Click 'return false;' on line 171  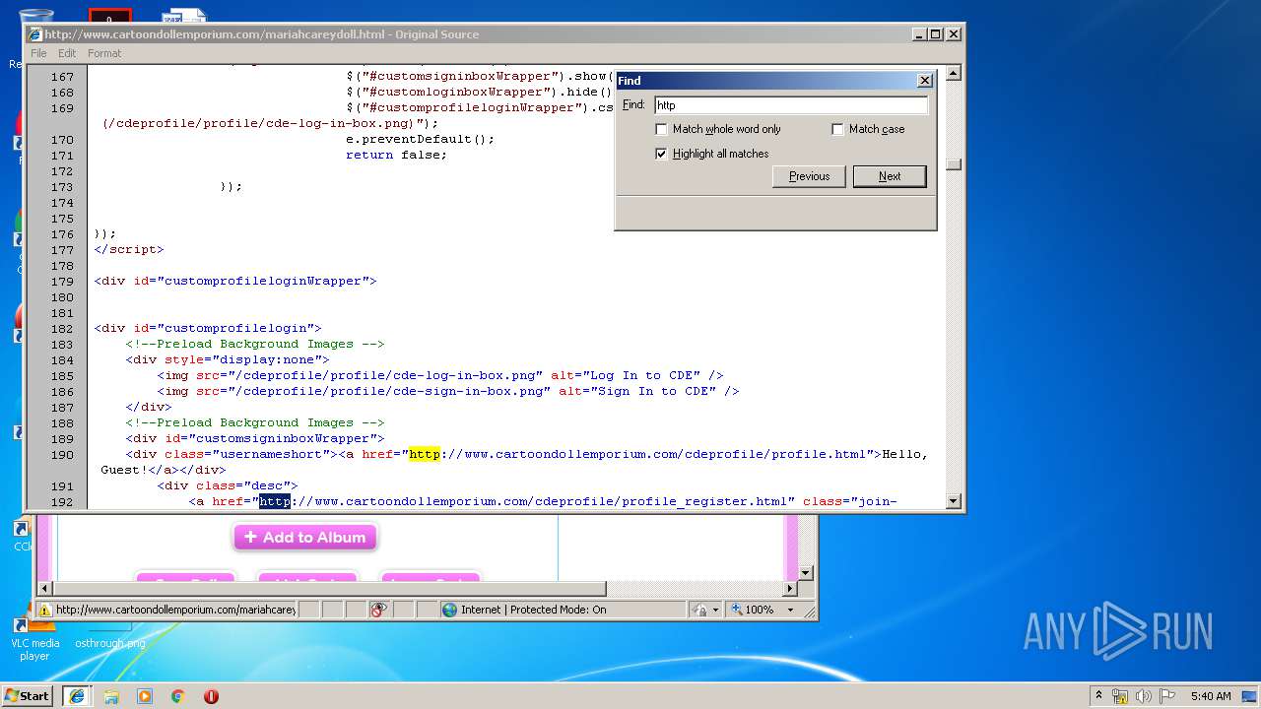(x=396, y=155)
